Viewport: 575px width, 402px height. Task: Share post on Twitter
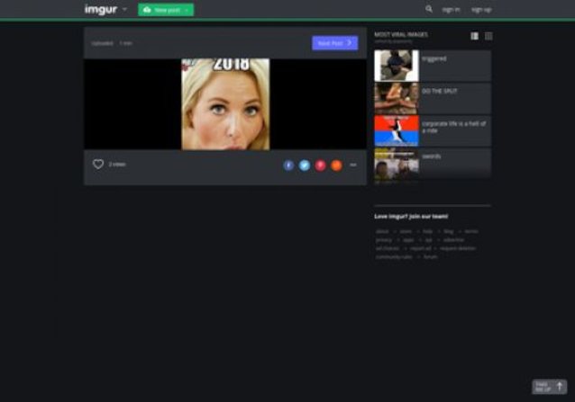[x=305, y=165]
